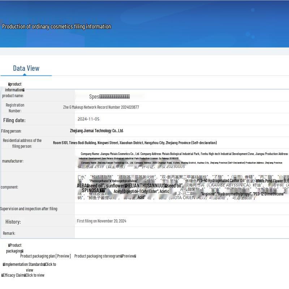This screenshot has width=289, height=289.
Task: Select the 'Registration Number:' label
Action: [15, 108]
